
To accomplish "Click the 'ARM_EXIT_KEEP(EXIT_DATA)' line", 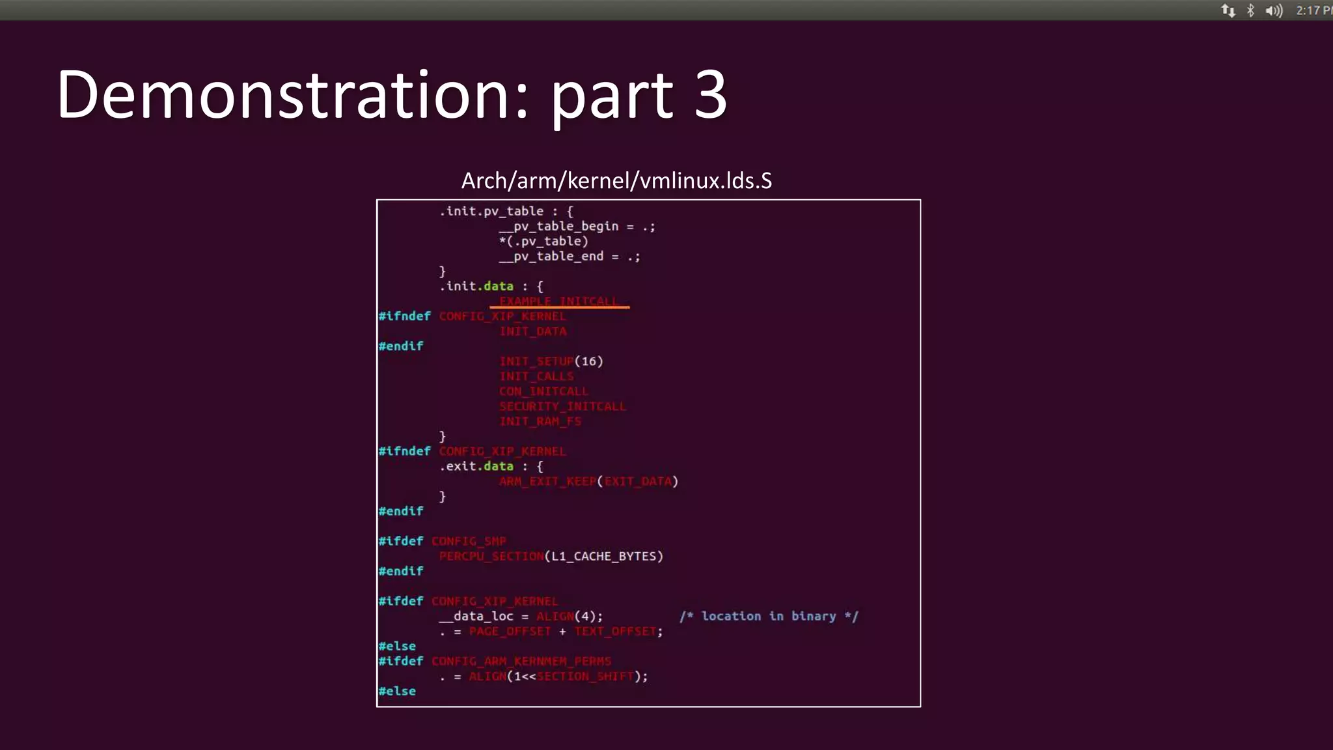I will point(589,481).
